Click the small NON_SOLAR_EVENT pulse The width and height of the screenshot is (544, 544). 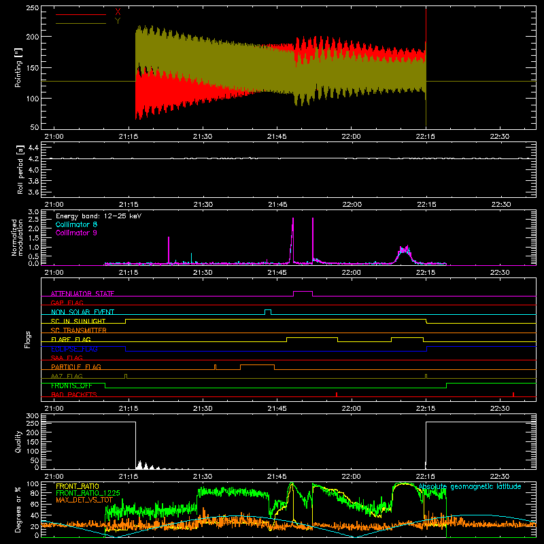(x=268, y=311)
